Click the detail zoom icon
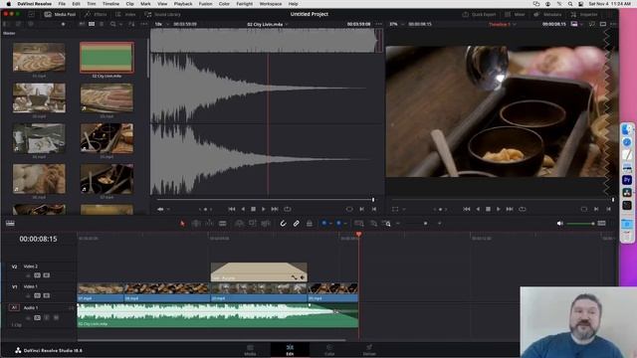 click(x=373, y=223)
